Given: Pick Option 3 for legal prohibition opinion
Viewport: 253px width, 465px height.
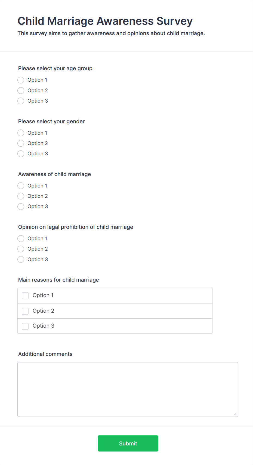Looking at the screenshot, I should 21,260.
